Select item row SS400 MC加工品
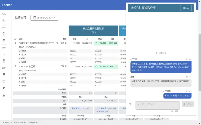Viewport: 201px width, 125px height. pyautogui.click(x=27, y=66)
